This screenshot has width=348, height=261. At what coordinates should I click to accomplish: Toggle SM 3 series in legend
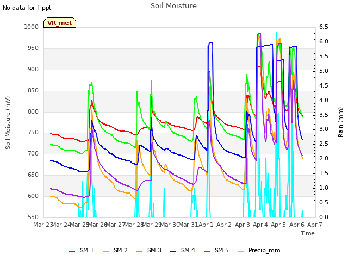(149, 250)
